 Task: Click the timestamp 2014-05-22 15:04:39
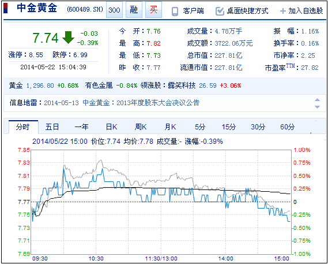pos(53,67)
